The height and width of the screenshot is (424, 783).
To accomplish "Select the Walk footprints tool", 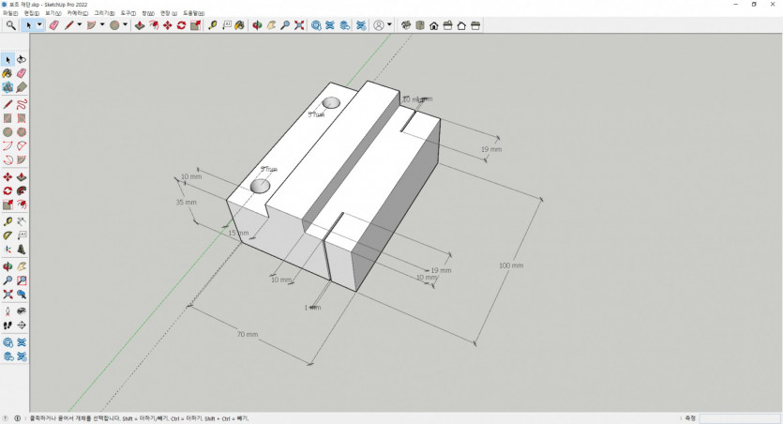I will 8,326.
